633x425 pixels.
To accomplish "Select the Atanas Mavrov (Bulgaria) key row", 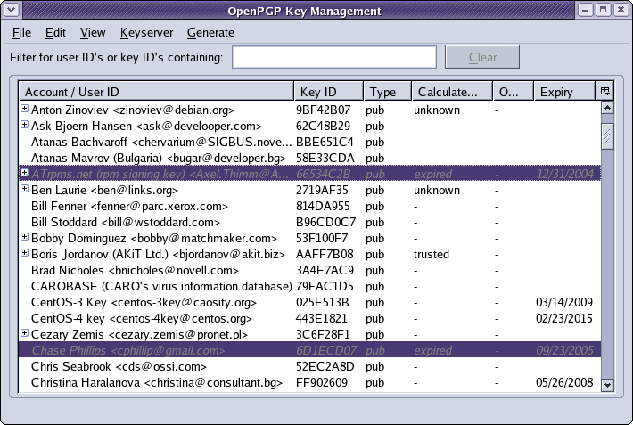I will click(309, 159).
